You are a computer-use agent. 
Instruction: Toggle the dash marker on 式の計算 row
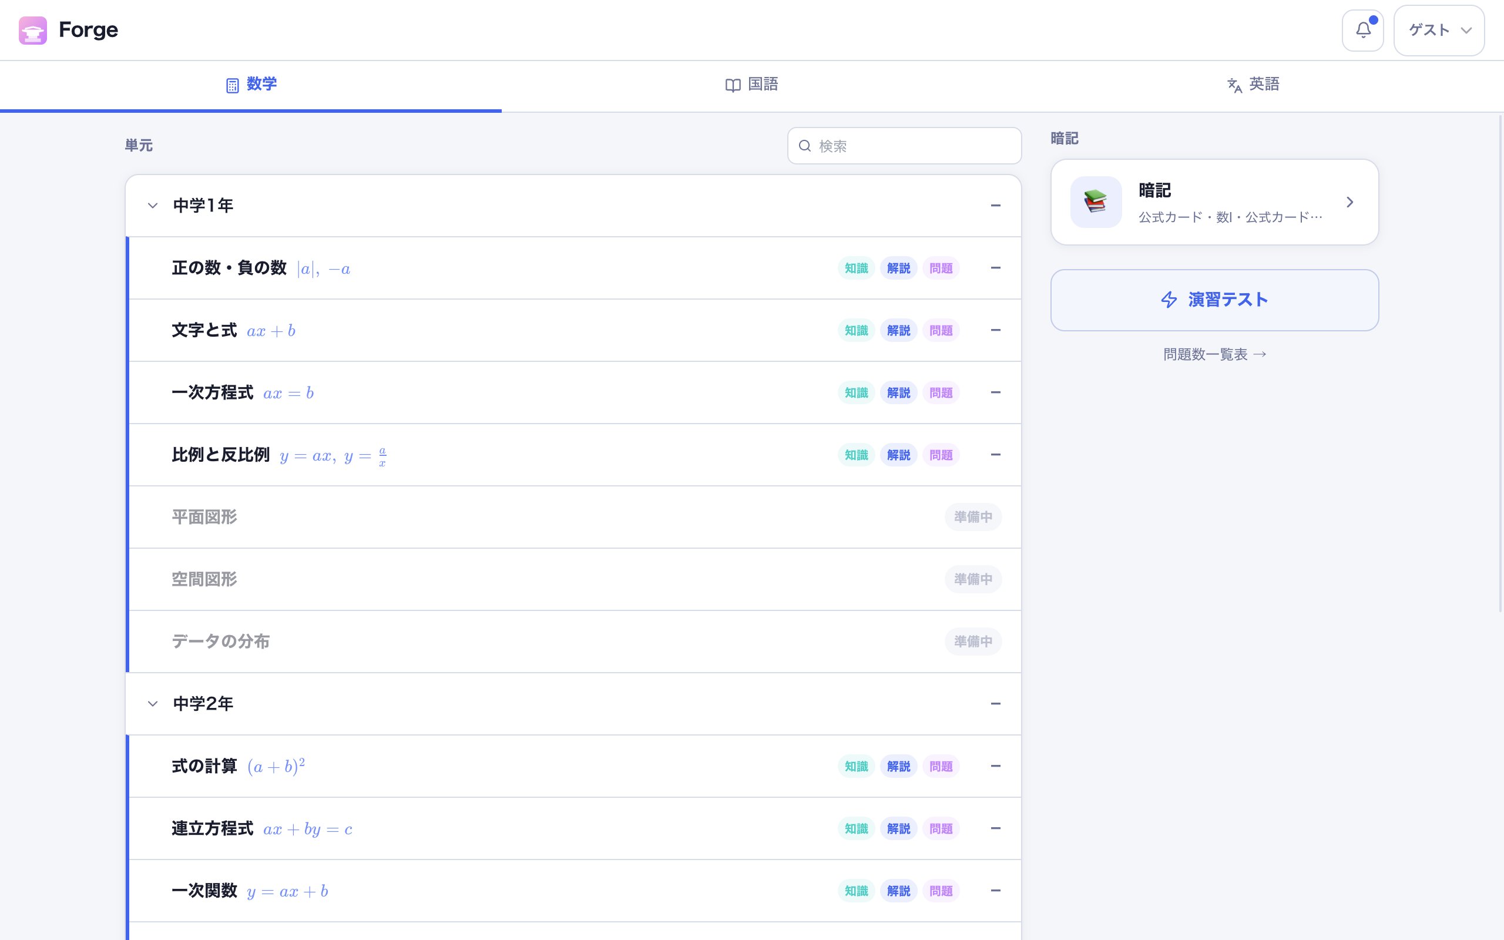(995, 766)
